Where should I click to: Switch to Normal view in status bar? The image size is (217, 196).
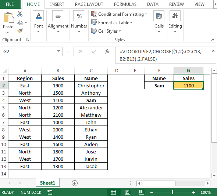click(x=113, y=192)
